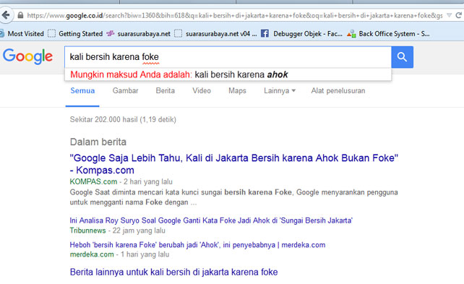464x284 pixels.
Task: Switch to the Semua tab
Action: (x=82, y=91)
